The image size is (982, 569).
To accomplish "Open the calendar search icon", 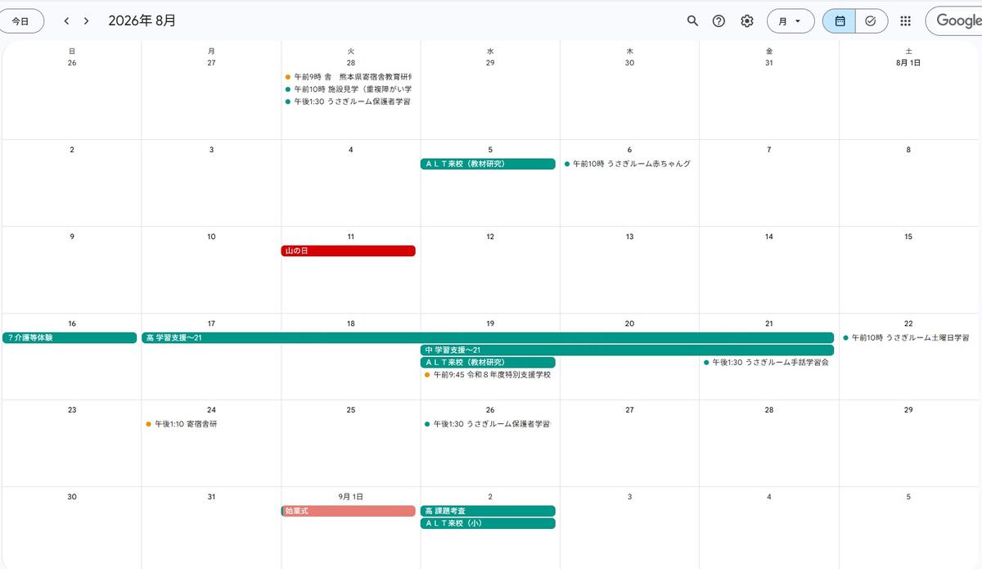I will tap(692, 21).
